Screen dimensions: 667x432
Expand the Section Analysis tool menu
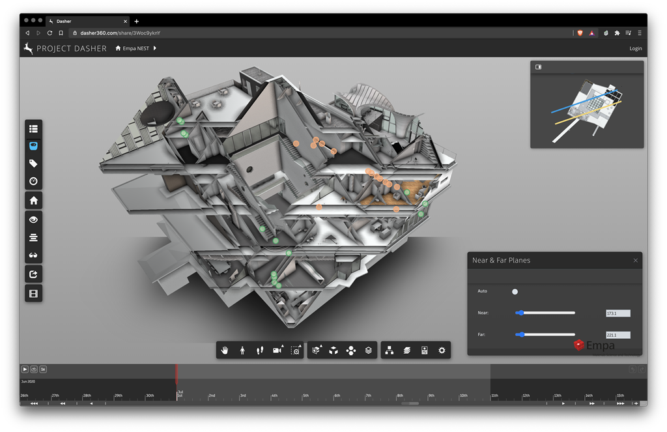point(317,351)
